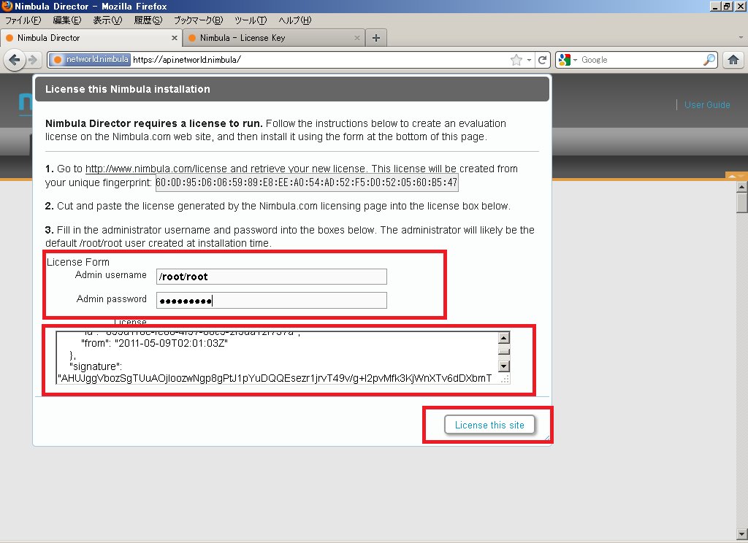Open URL history dropdown arrow
The height and width of the screenshot is (543, 748).
(x=529, y=60)
